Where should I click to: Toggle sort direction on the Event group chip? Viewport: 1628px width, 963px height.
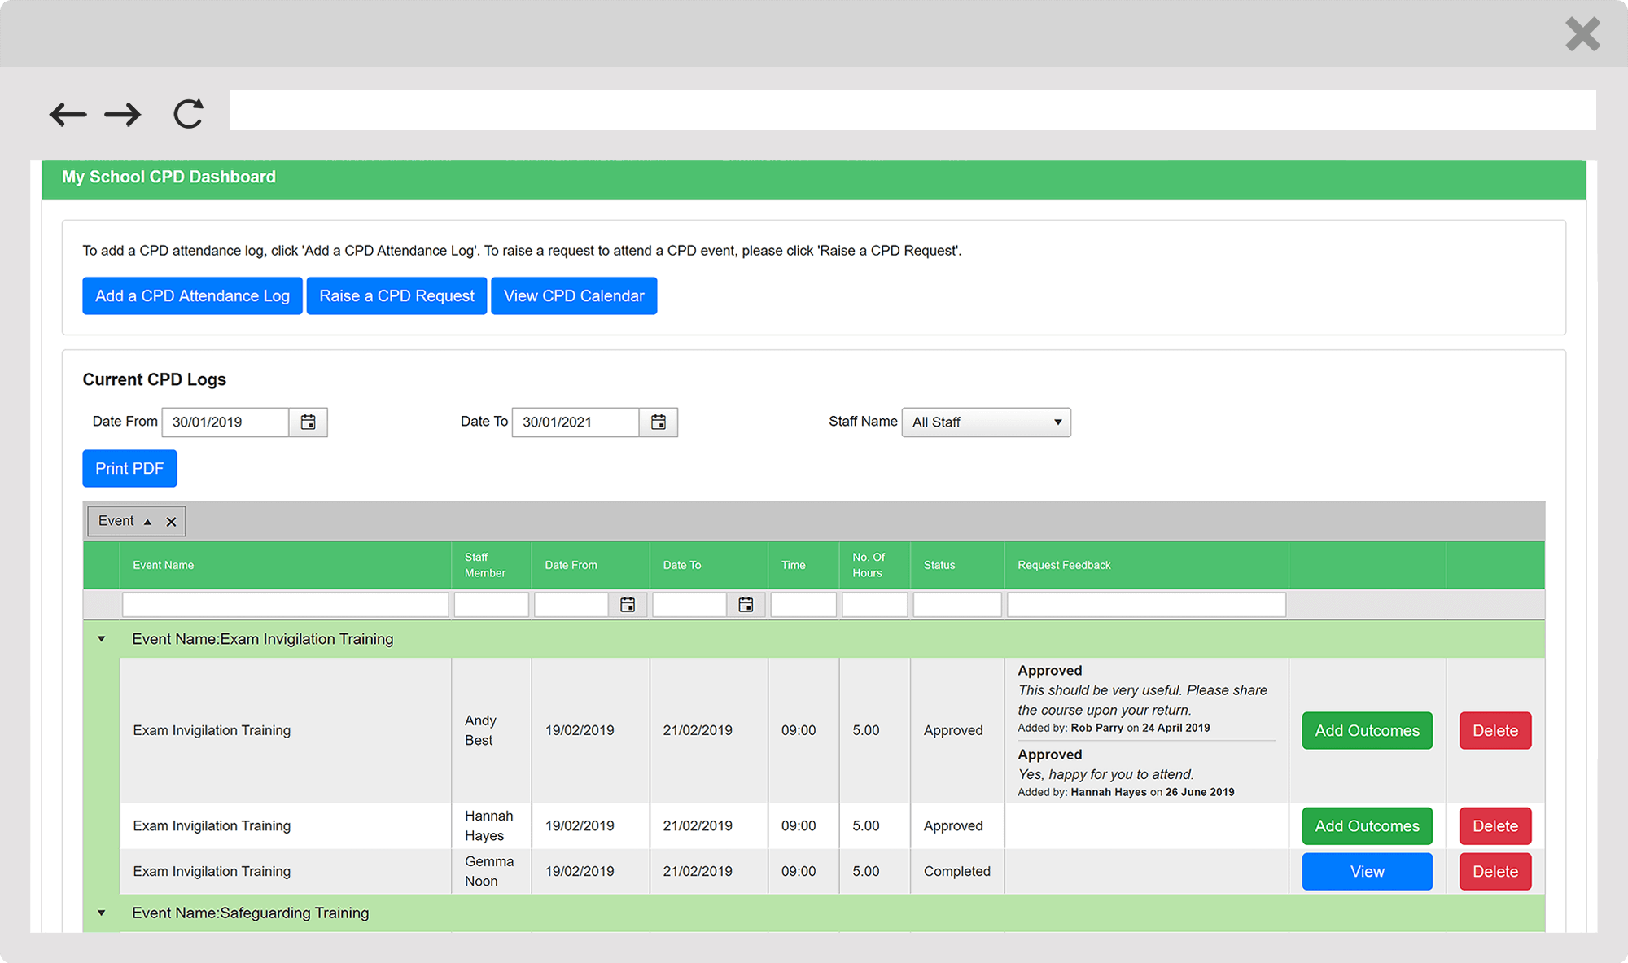[147, 522]
